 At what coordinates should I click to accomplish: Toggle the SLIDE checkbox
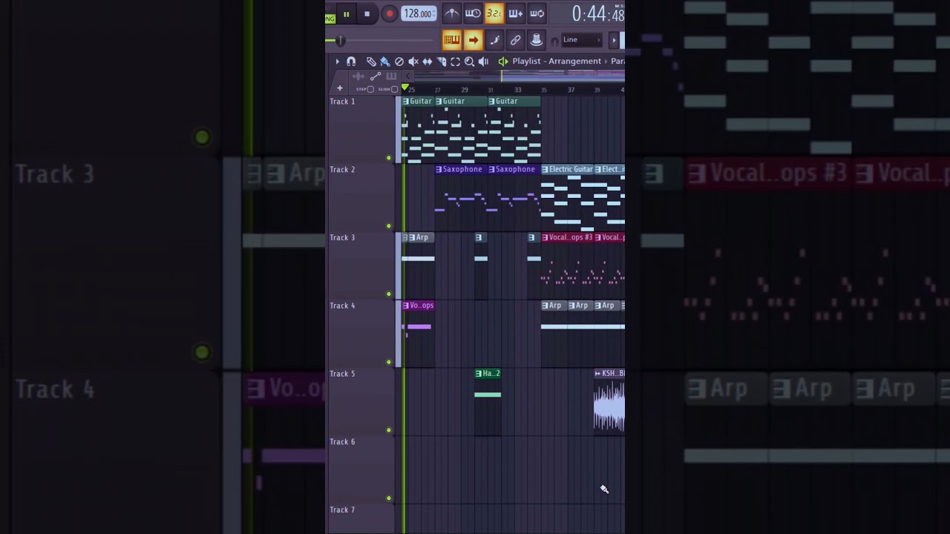click(394, 89)
